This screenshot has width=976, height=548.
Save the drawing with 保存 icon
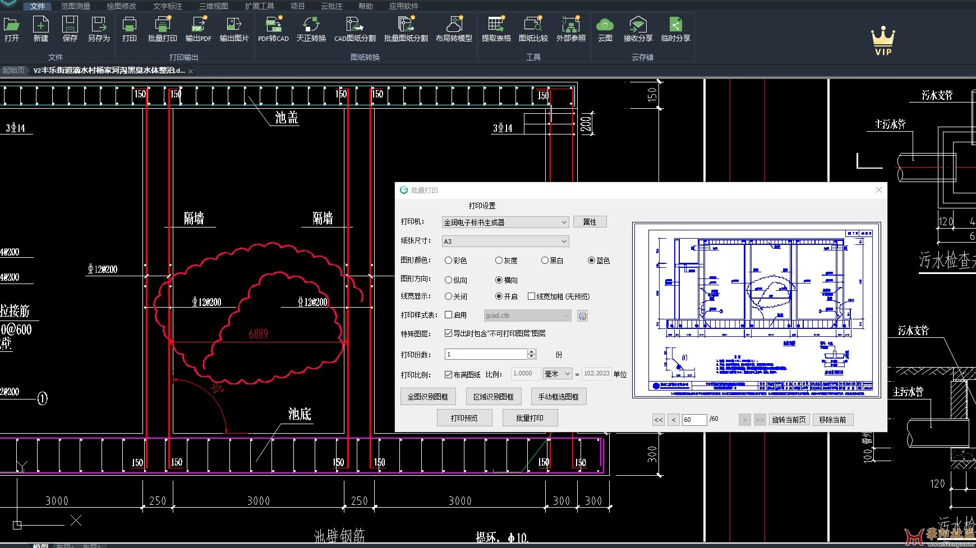pos(70,29)
